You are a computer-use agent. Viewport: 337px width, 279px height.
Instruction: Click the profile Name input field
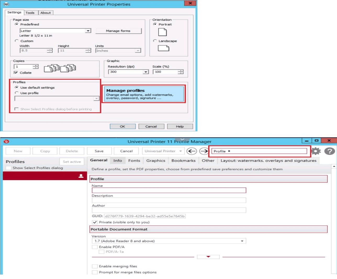(169, 190)
